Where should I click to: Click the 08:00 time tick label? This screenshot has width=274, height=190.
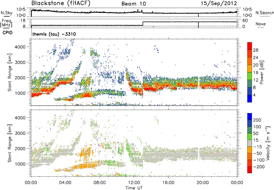click(x=100, y=183)
